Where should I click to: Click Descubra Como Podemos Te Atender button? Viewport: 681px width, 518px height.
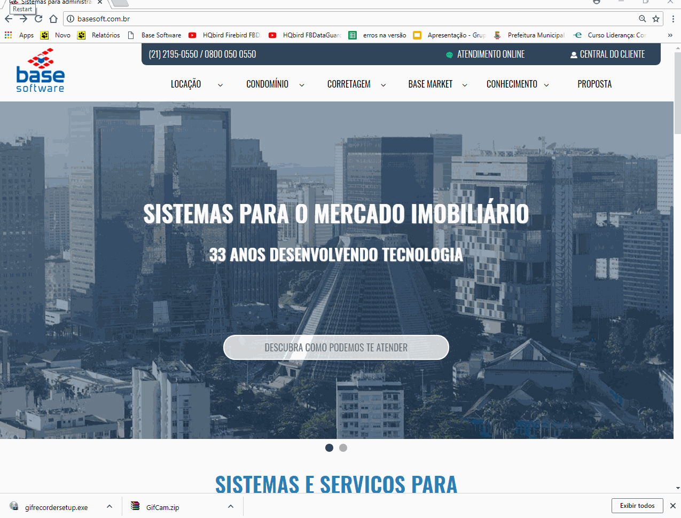point(336,348)
